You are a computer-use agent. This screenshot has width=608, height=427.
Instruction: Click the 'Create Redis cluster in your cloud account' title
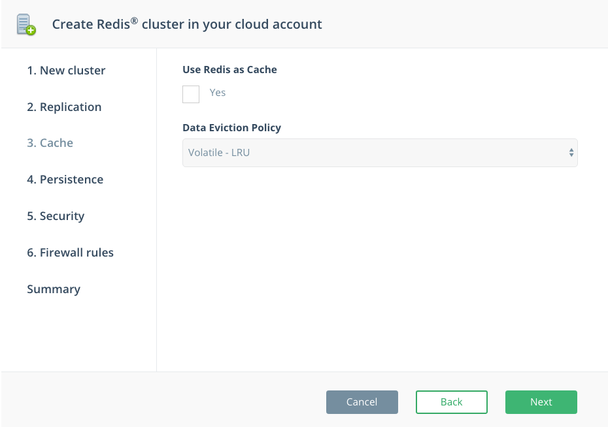pyautogui.click(x=187, y=24)
